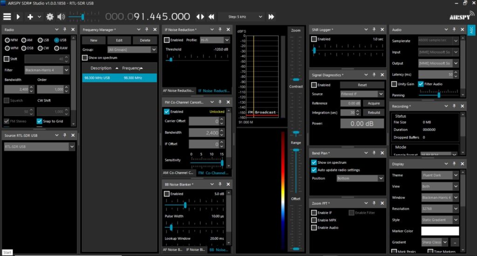Click the New button in Frequency Manager
The image size is (477, 256).
(x=94, y=40)
